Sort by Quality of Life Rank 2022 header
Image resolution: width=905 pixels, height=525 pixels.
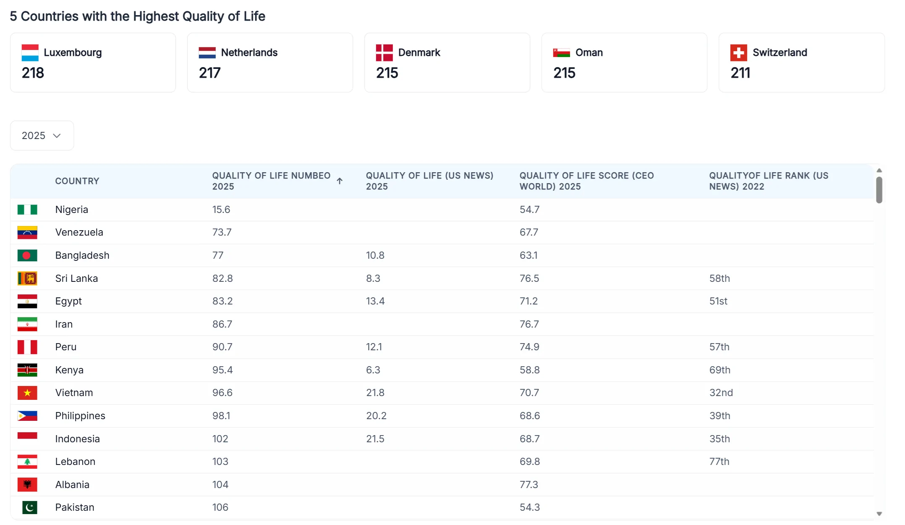[x=769, y=181]
